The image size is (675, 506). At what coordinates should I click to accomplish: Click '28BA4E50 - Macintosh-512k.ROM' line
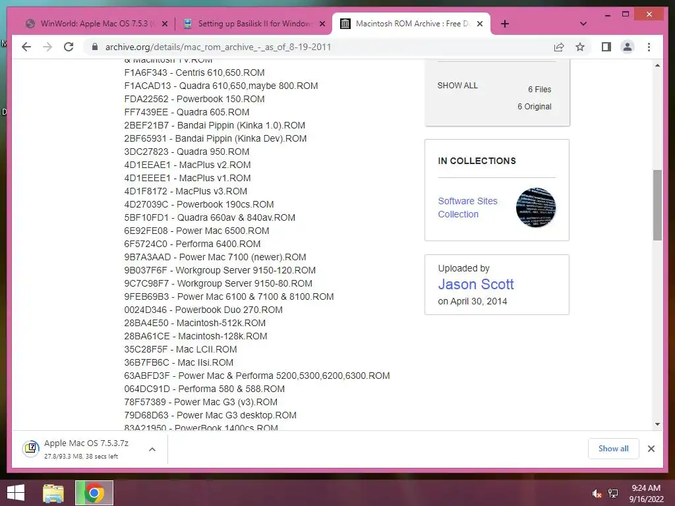[194, 323]
